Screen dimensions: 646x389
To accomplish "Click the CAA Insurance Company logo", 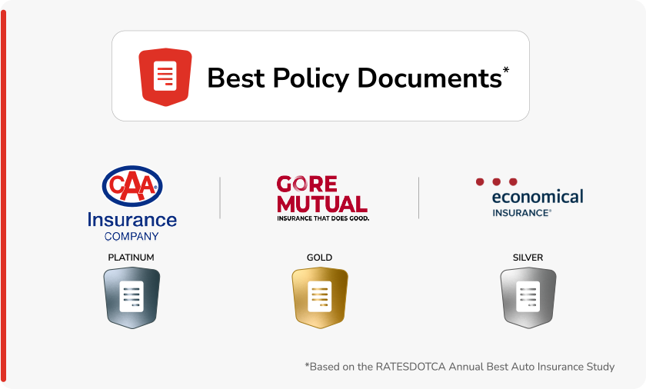I will (x=132, y=204).
